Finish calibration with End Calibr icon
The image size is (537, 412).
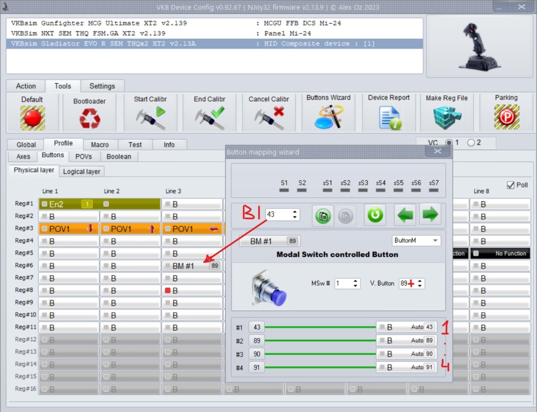point(209,118)
